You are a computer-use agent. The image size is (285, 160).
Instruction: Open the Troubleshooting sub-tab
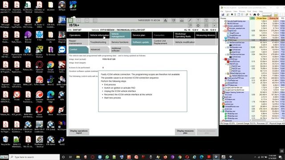(99, 42)
